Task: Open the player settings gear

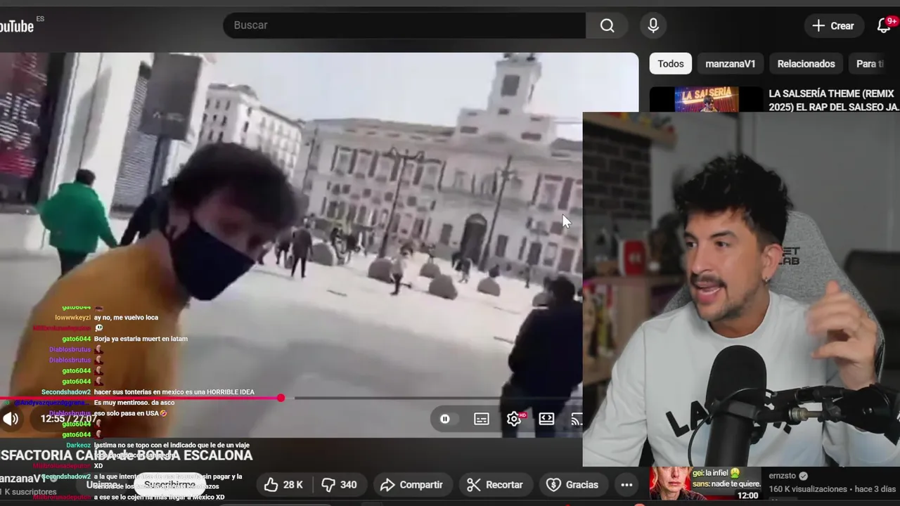Action: [514, 419]
